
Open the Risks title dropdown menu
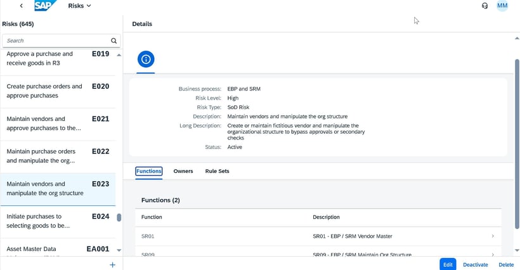(80, 6)
